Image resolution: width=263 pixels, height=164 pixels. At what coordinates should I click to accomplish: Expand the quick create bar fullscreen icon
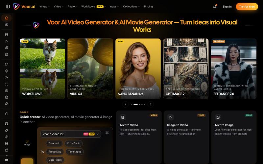[x=107, y=133]
